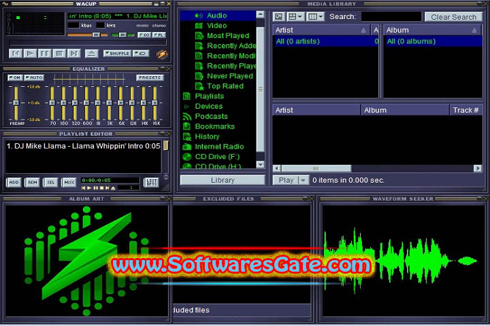
Task: Click the 1K band slider handle
Action: point(98,103)
